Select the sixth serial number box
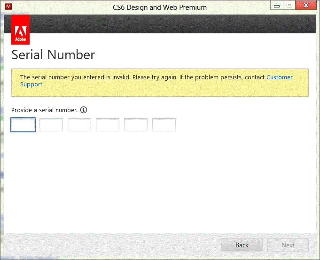This screenshot has height=260, width=320. (164, 125)
